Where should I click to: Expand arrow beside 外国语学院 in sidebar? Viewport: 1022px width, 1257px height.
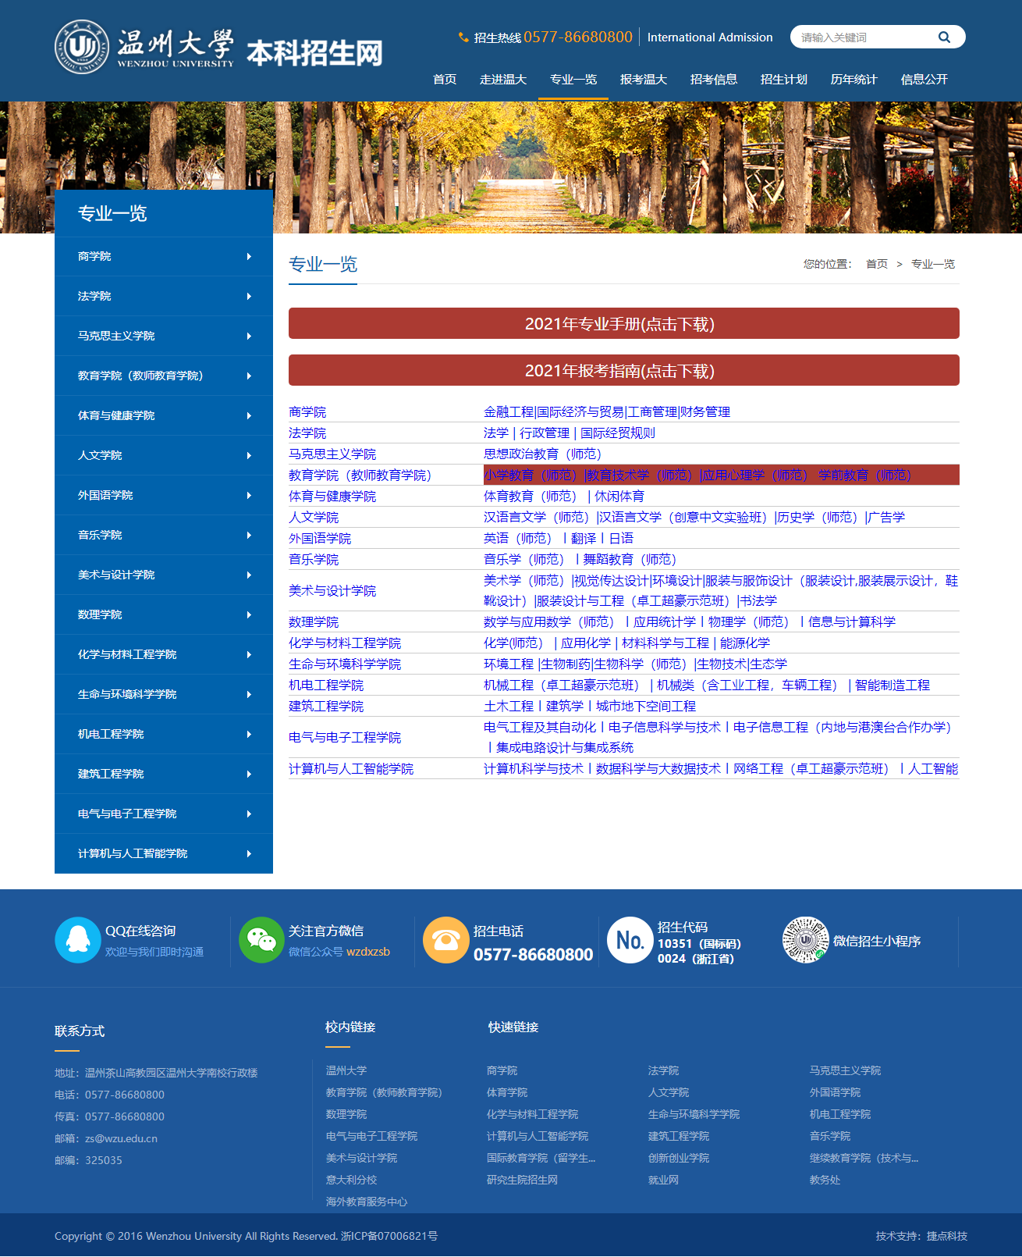coord(249,495)
